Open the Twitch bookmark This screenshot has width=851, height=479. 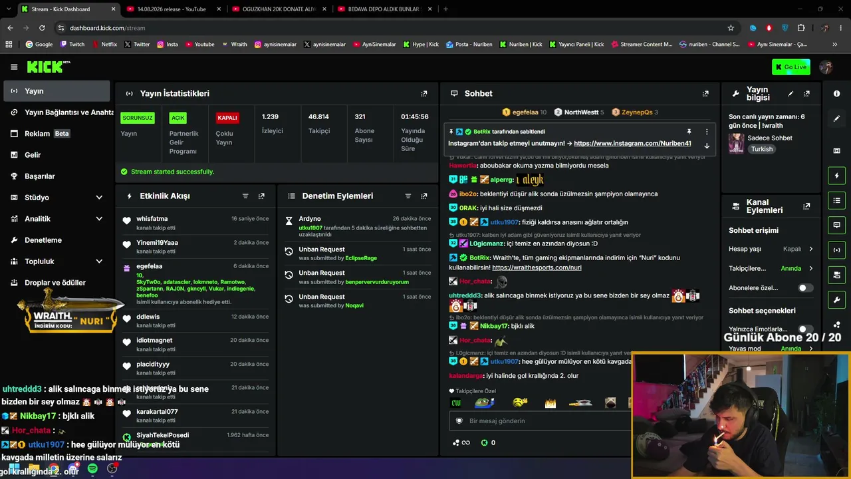(72, 45)
